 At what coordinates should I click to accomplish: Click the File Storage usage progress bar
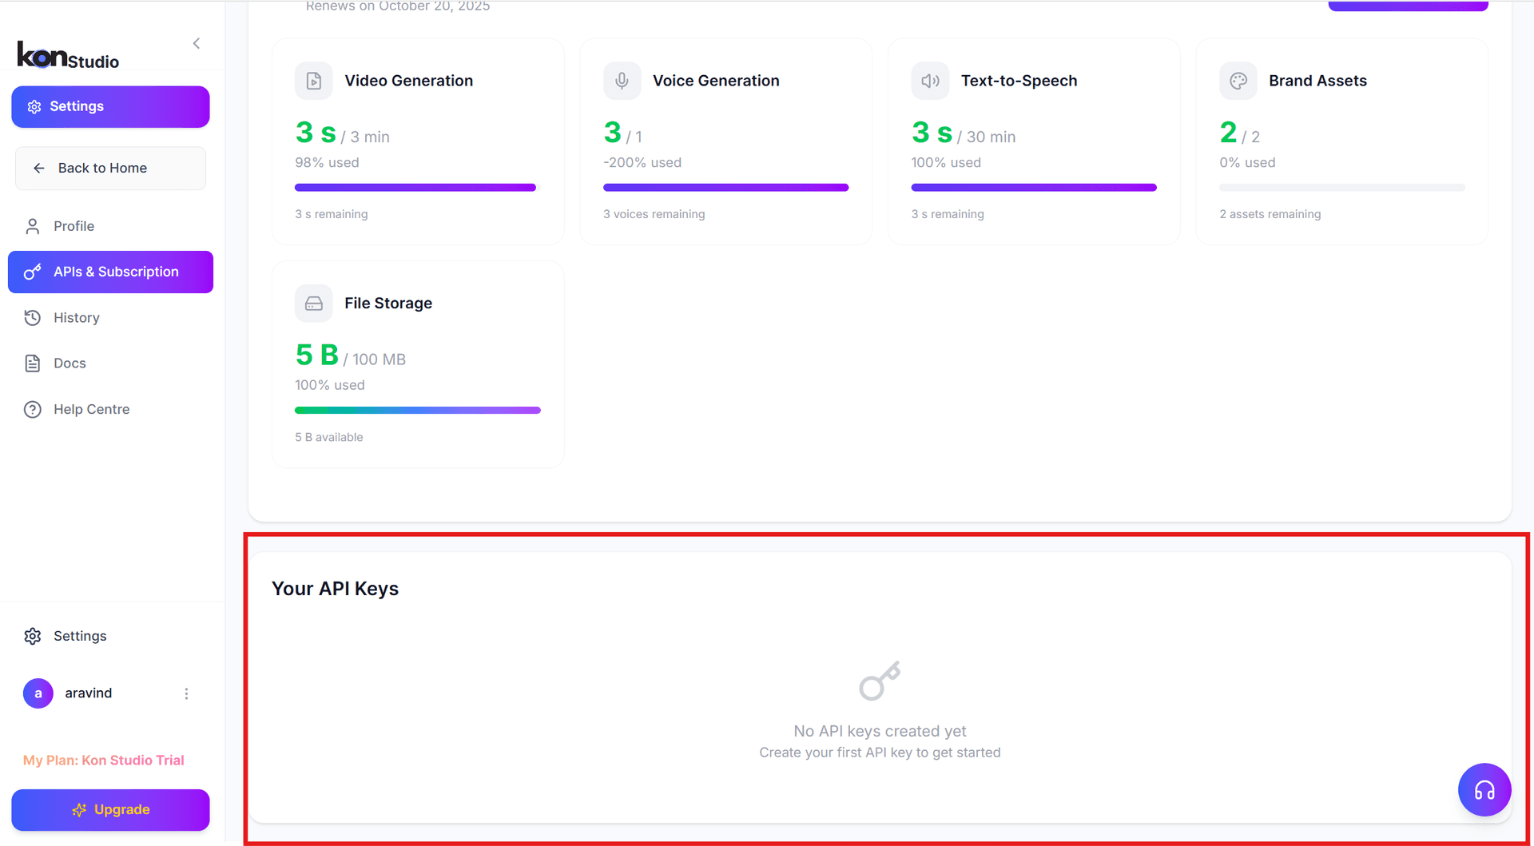pyautogui.click(x=417, y=410)
